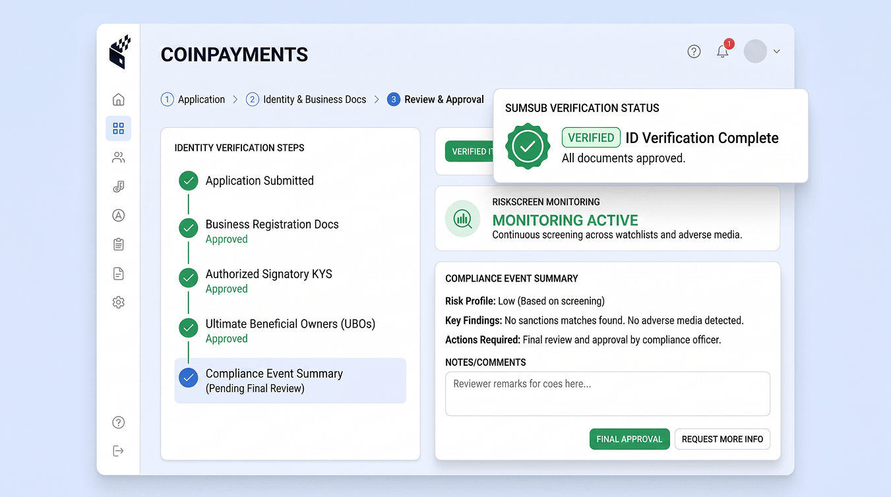The height and width of the screenshot is (497, 891).
Task: Click the help icon at the sidebar bottom
Action: click(119, 423)
